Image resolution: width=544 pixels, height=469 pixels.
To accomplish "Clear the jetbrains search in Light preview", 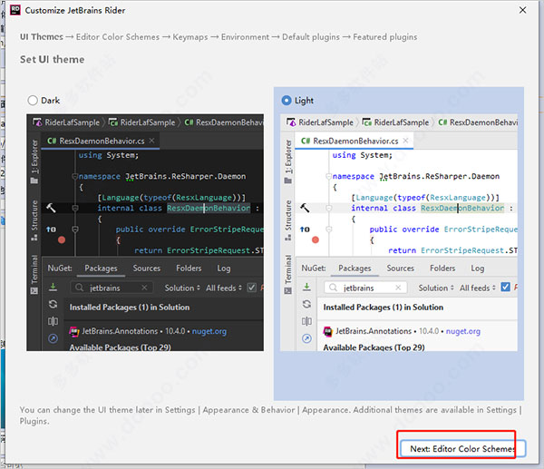I will point(398,288).
